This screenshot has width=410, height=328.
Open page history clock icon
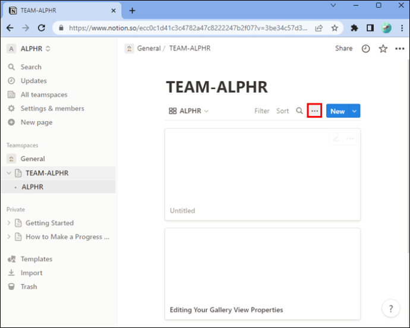(365, 49)
